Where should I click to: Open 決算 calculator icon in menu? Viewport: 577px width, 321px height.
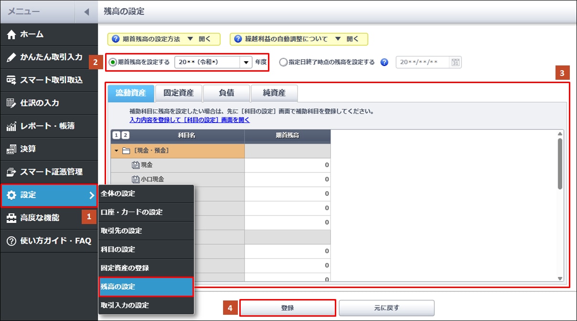(12, 149)
